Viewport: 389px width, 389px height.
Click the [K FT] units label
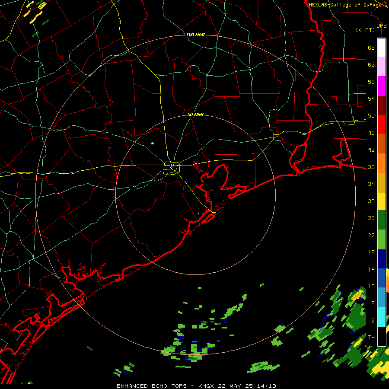click(x=365, y=30)
